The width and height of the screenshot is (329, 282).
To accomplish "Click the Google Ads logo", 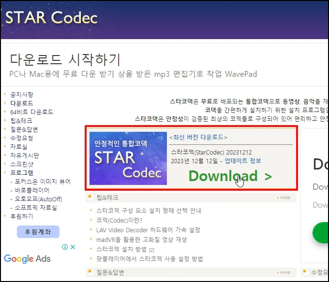I will pos(27,259).
